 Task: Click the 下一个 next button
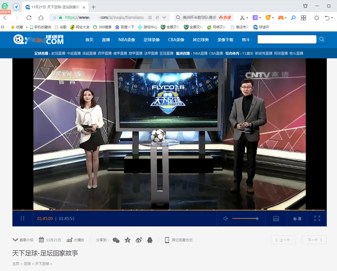coord(314,240)
